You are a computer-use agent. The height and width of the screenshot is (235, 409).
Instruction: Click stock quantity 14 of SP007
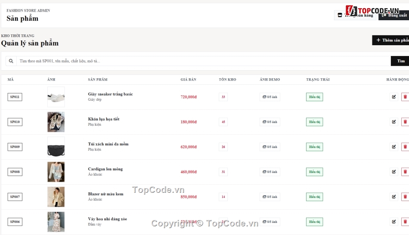(223, 197)
